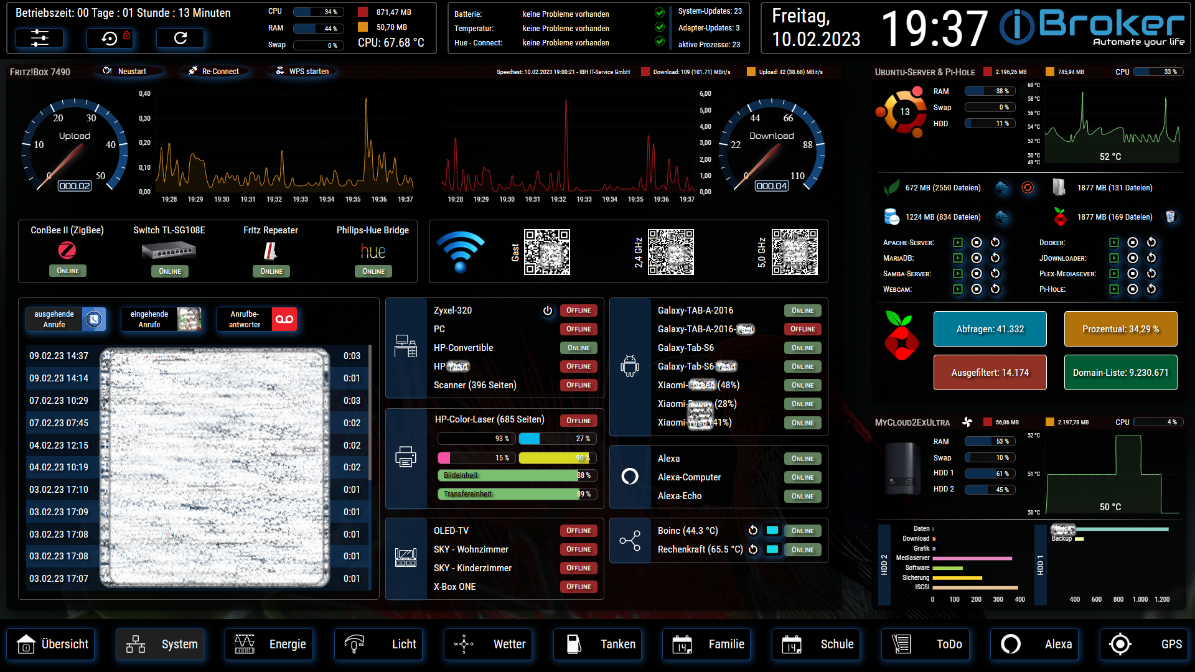Open the GPS page
This screenshot has width=1195, height=672.
(x=1144, y=645)
